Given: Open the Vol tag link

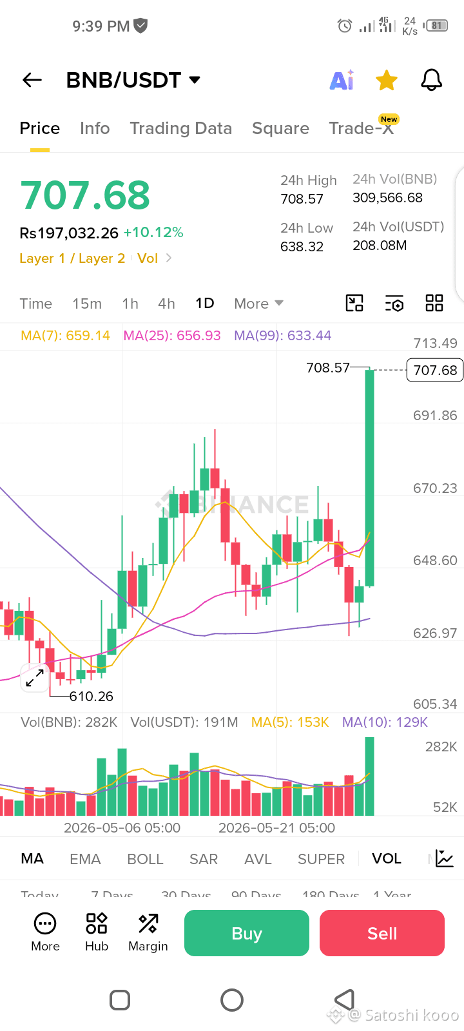Looking at the screenshot, I should coord(148,258).
